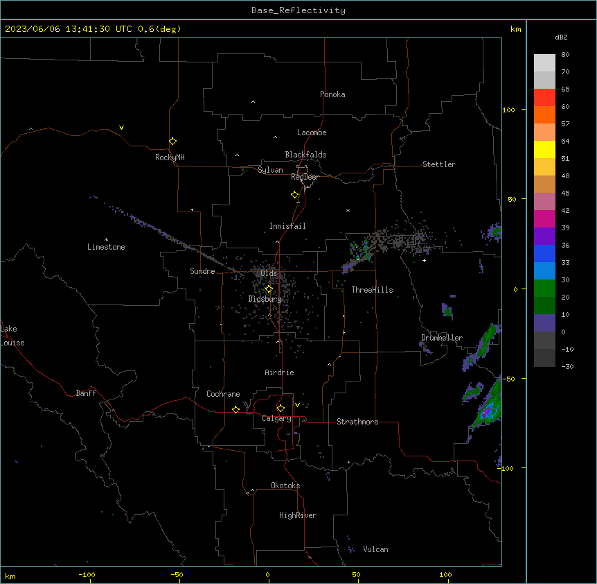Choose the dark blue 33-36 dBZ swatch
Viewport: 597px width, 584px height.
pyautogui.click(x=544, y=253)
